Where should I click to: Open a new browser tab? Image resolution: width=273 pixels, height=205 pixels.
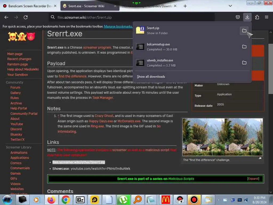coord(185,6)
